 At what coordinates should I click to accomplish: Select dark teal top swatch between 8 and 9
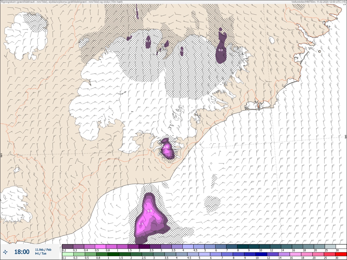click(243, 246)
